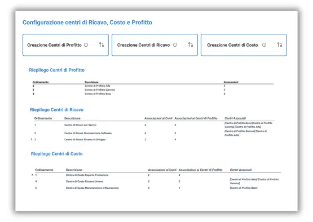Select the Centro di Profitto Alfa row
Viewport: 313px width, 222px height.
click(x=153, y=86)
